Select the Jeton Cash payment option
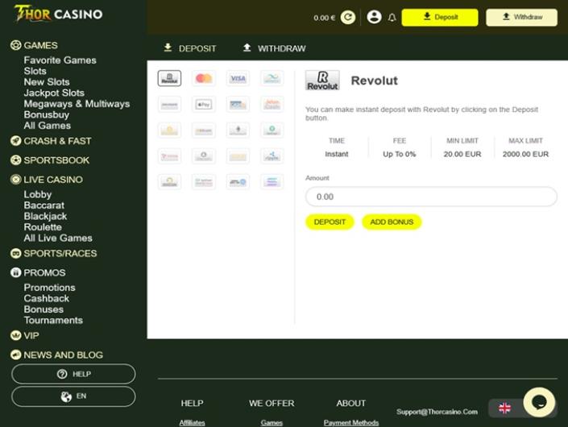This screenshot has width=568, height=427. [x=272, y=104]
